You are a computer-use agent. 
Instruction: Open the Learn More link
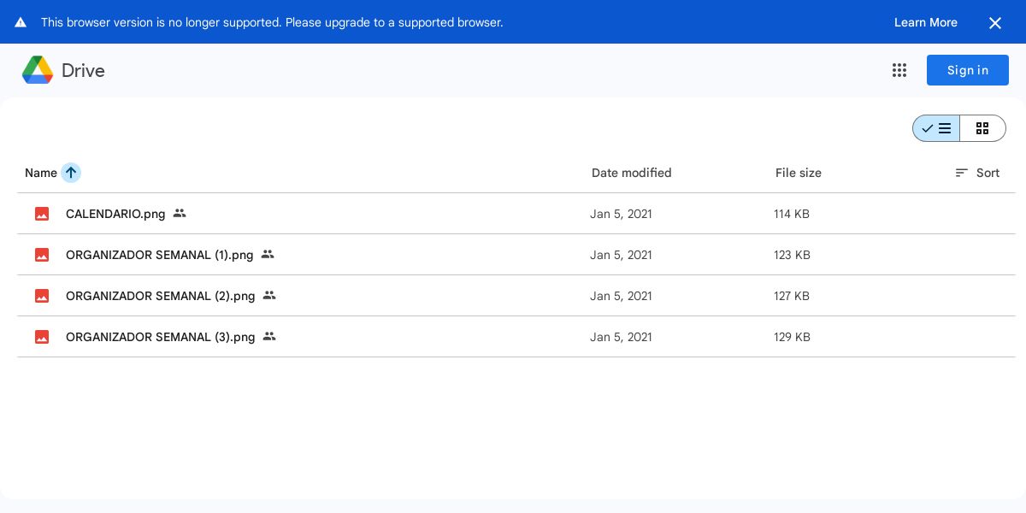click(925, 22)
